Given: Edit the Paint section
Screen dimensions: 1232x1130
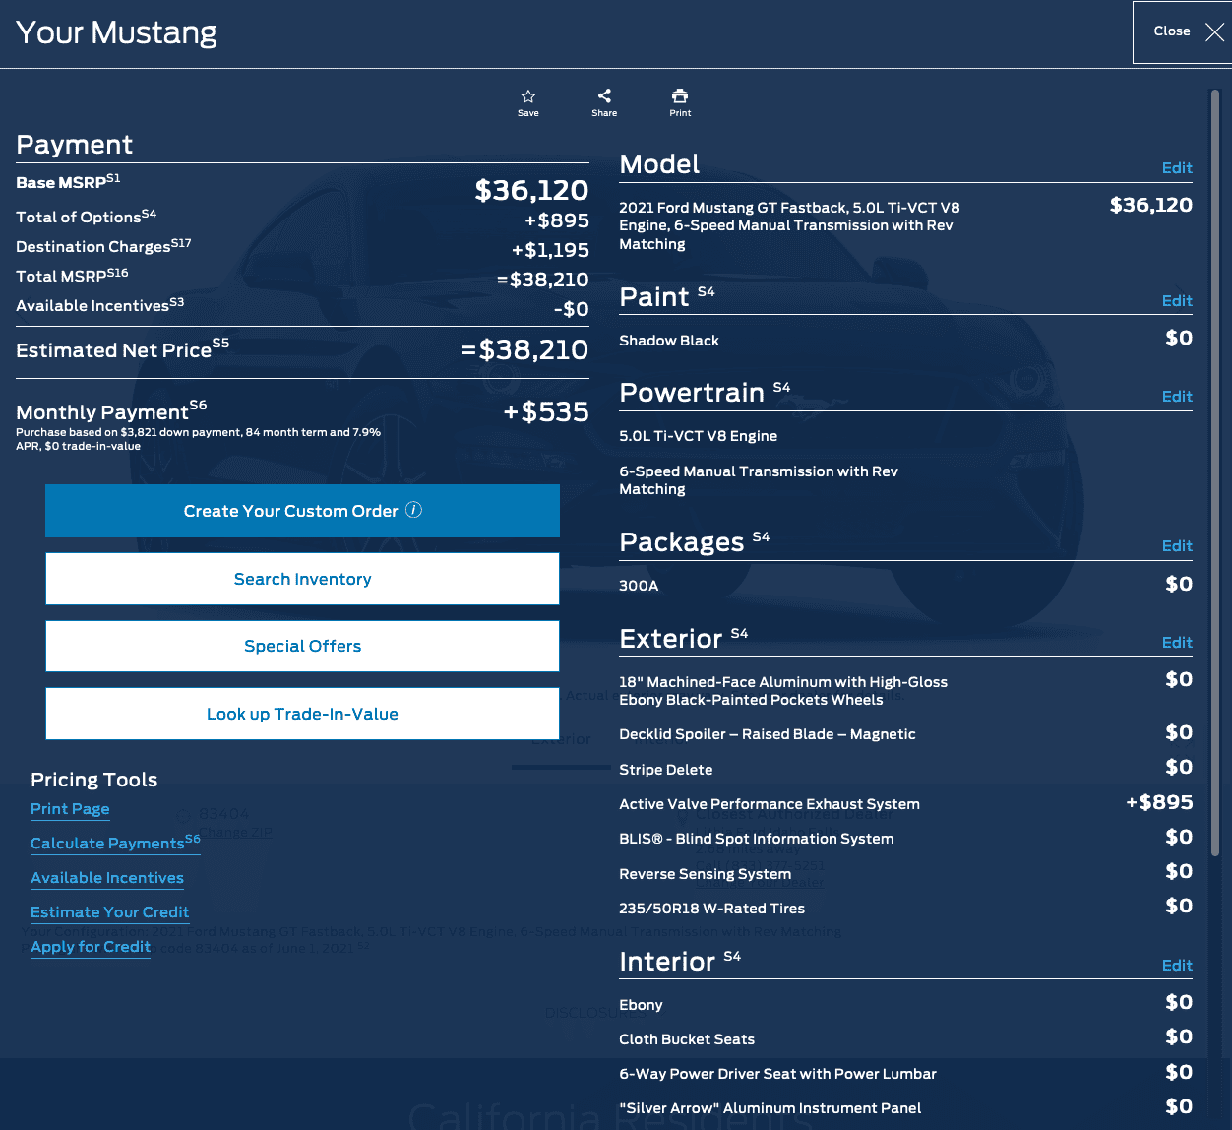Looking at the screenshot, I should [x=1177, y=301].
